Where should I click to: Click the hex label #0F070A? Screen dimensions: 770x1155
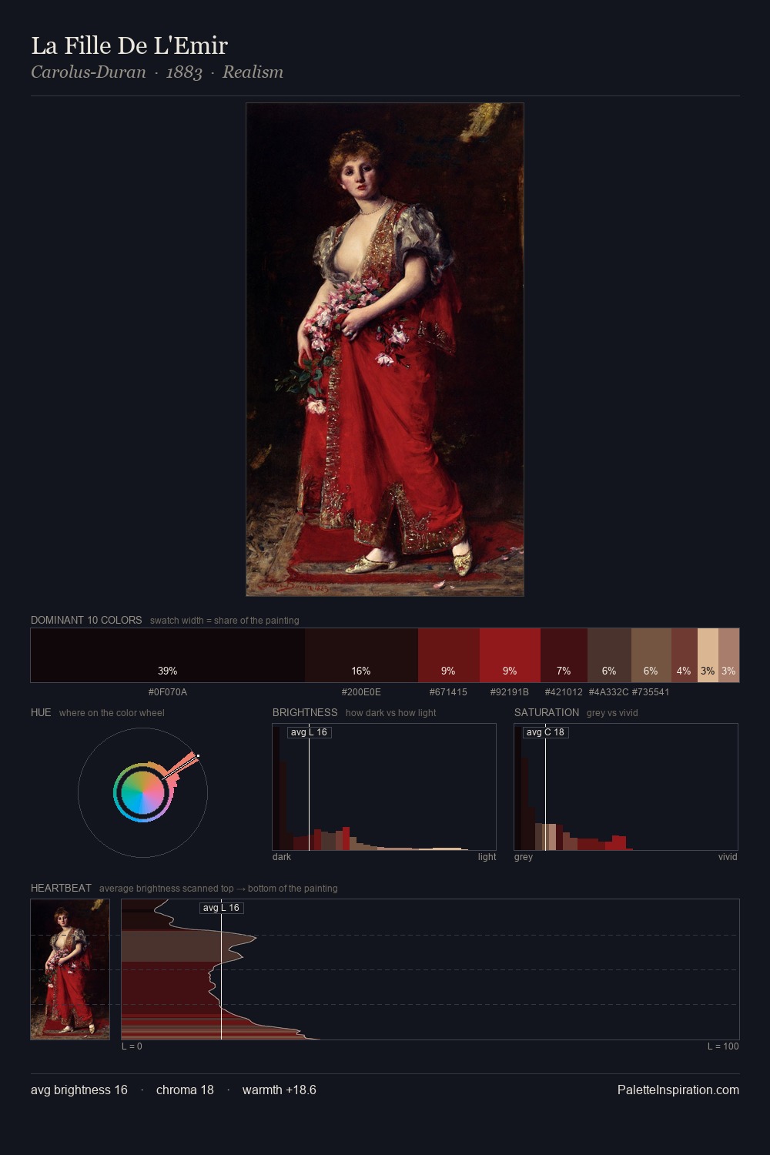[168, 692]
